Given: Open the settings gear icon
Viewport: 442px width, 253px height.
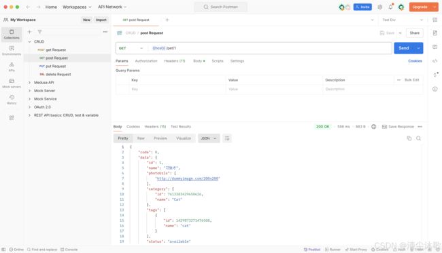Looking at the screenshot, I should tap(379, 7).
